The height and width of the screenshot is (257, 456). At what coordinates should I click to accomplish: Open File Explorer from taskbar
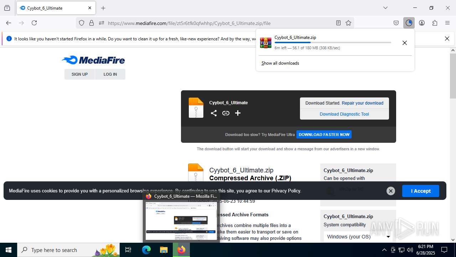[164, 250]
